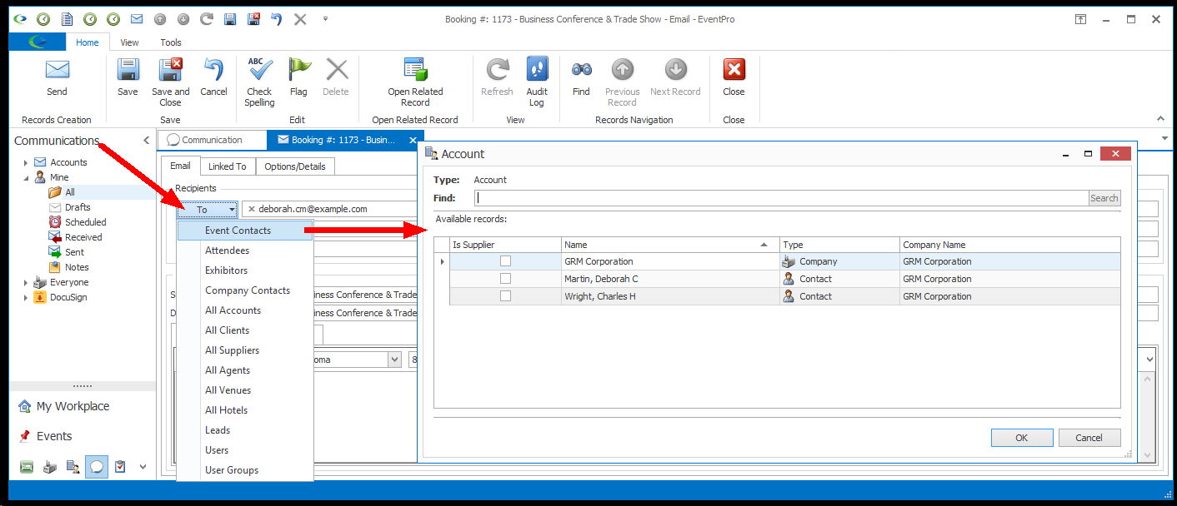Sort by the Name column header
The height and width of the screenshot is (506, 1177).
670,245
